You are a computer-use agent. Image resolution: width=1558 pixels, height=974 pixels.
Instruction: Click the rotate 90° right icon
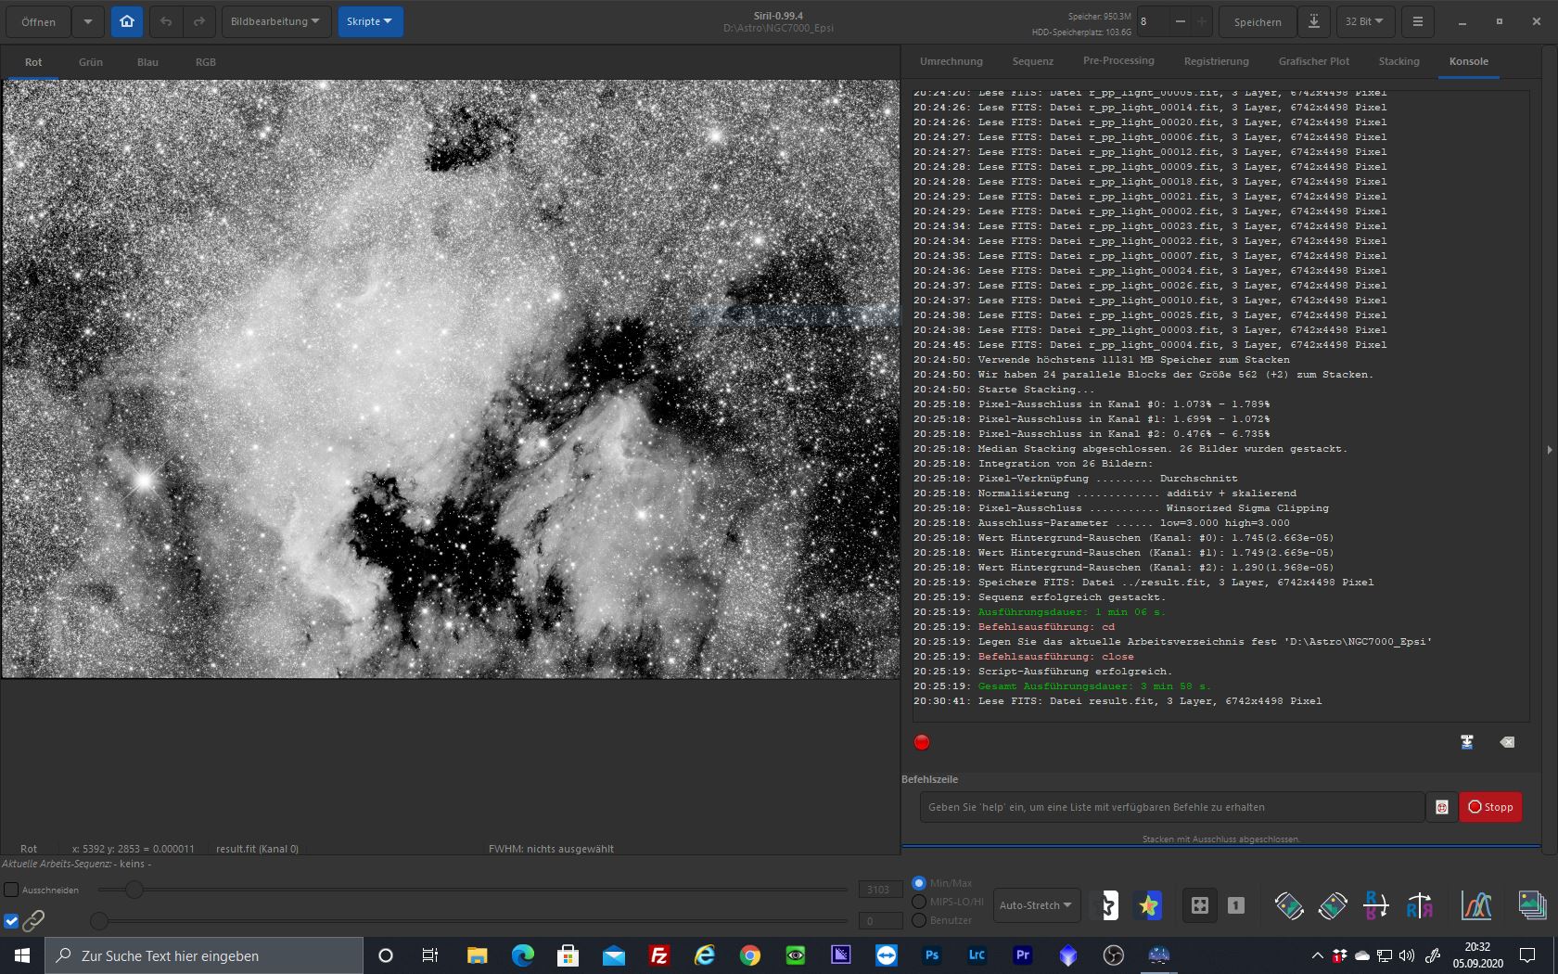1333,905
